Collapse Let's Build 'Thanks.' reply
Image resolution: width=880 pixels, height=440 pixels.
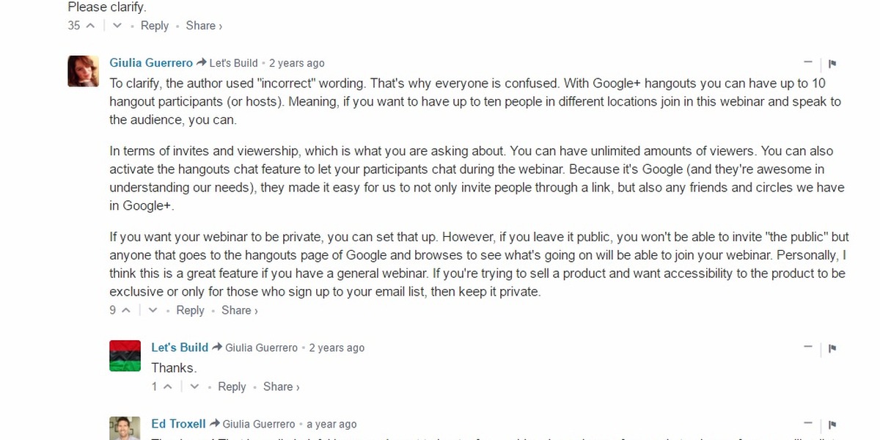tap(808, 348)
